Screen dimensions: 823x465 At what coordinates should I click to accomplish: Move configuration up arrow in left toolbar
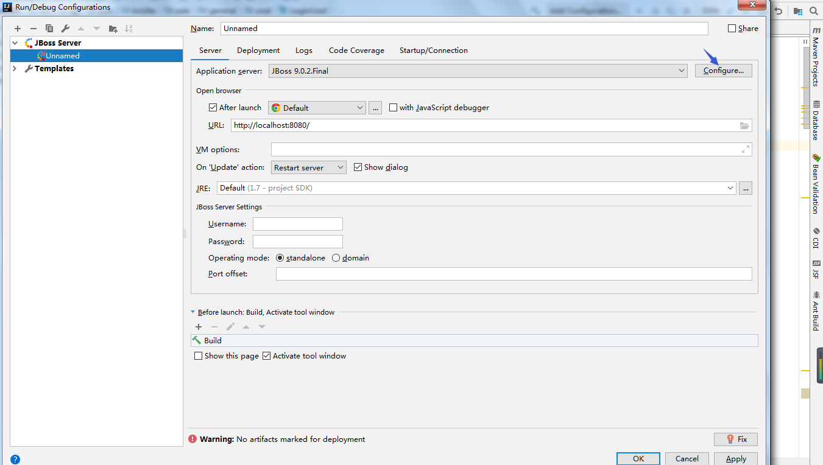(81, 29)
